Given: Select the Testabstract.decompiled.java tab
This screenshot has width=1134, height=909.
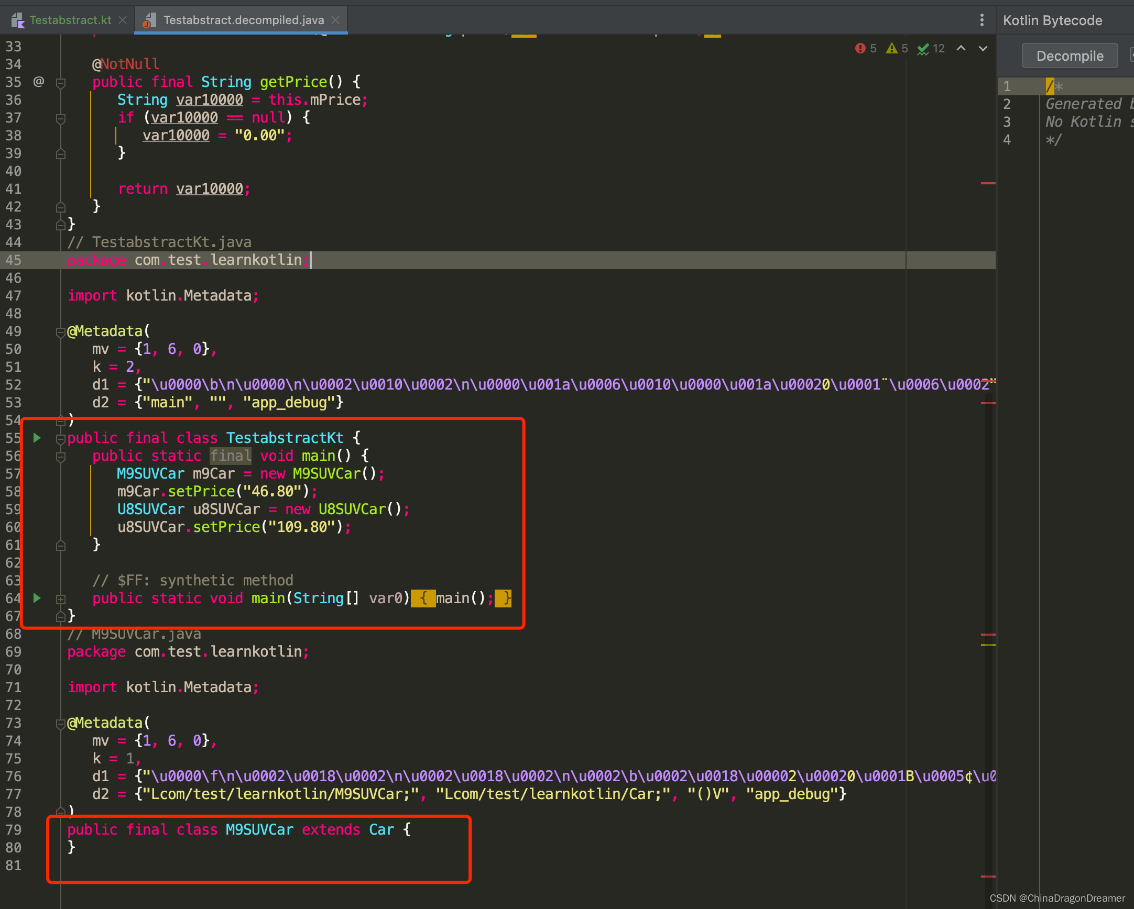Looking at the screenshot, I should 244,20.
